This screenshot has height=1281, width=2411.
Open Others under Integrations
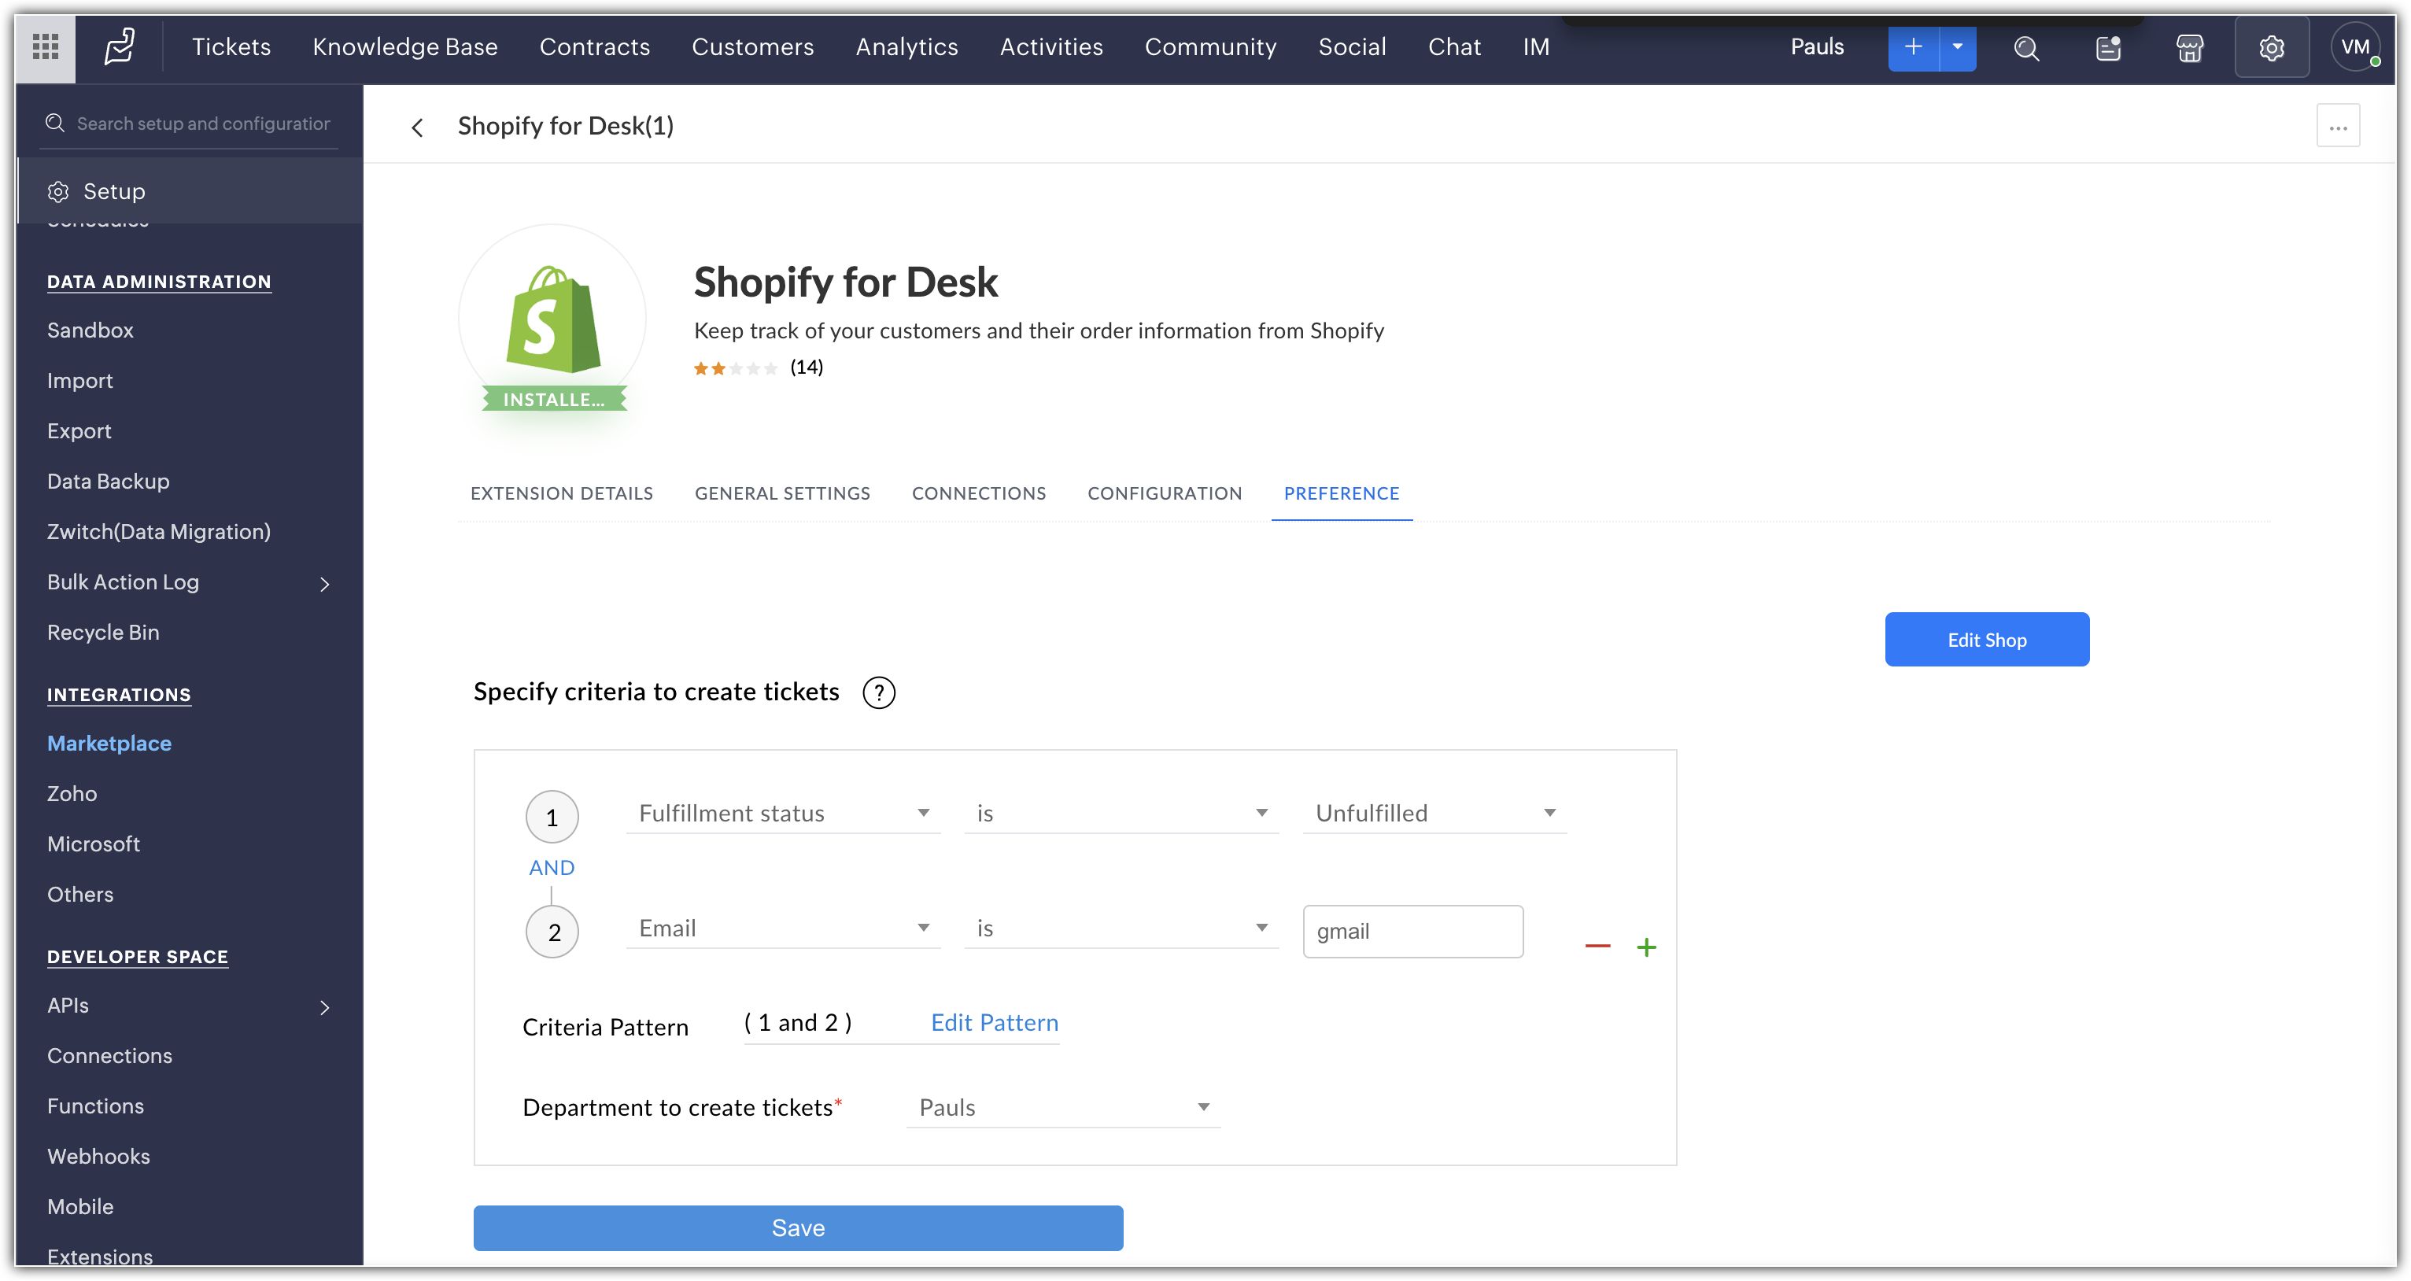tap(80, 895)
